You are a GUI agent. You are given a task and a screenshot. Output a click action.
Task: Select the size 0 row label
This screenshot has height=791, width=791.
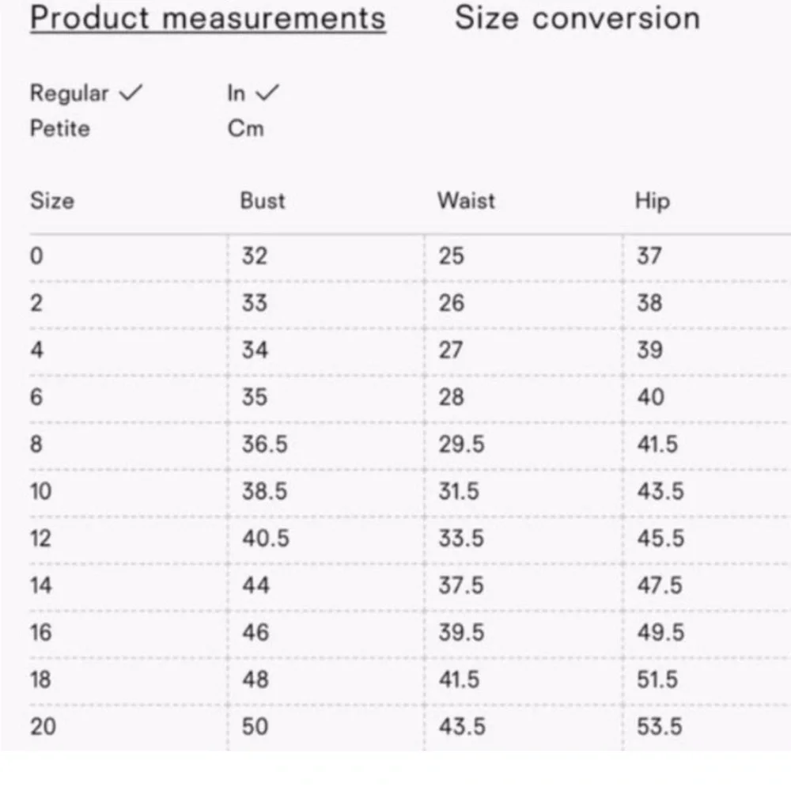click(x=36, y=256)
